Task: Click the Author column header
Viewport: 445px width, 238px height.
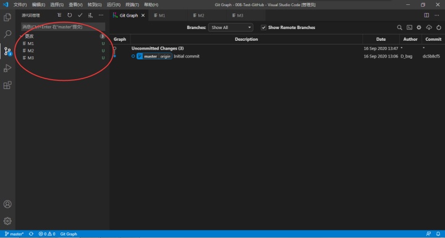Action: 410,39
